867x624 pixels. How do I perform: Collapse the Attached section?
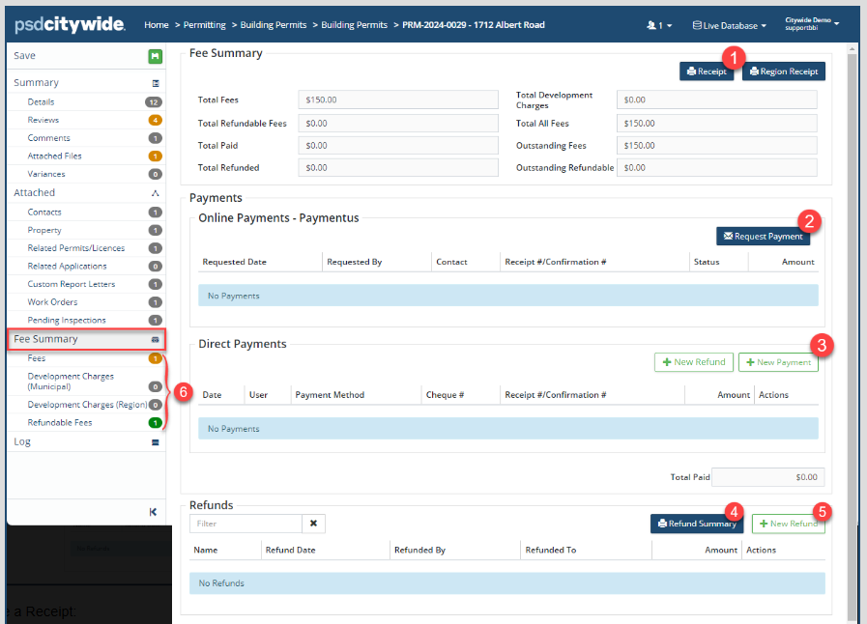(x=155, y=193)
